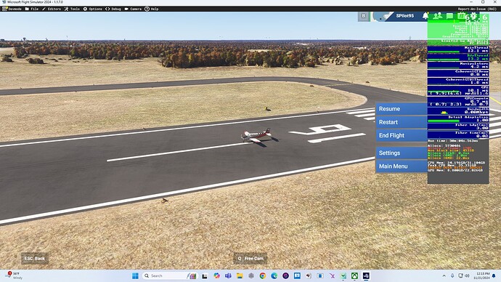Open Microsoft Teams from the taskbar

pyautogui.click(x=228, y=275)
